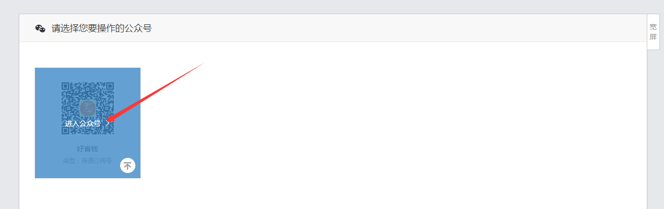Click the chevron beside 进入公众号
Image resolution: width=664 pixels, height=209 pixels.
coord(107,123)
